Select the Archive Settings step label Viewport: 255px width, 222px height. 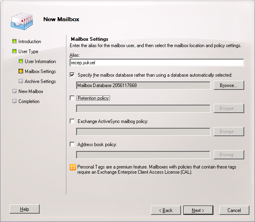pos(40,81)
